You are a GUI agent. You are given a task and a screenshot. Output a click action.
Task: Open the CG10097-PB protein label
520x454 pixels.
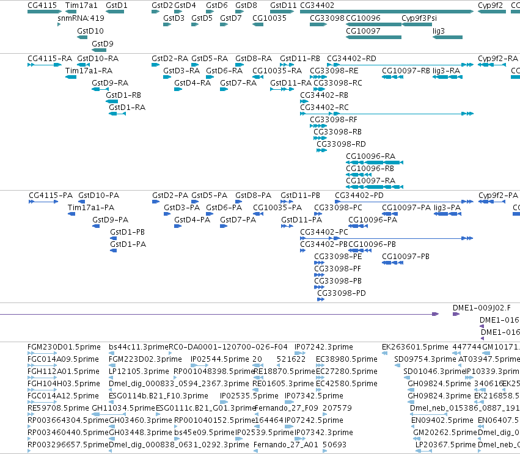coord(406,257)
